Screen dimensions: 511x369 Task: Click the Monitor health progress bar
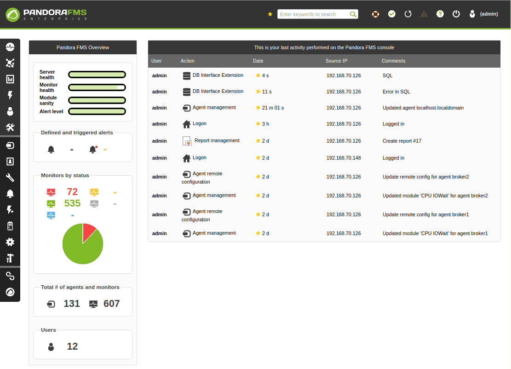click(97, 87)
